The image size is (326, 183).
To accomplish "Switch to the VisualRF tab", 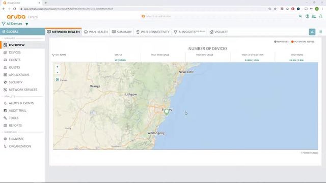I will click(219, 32).
